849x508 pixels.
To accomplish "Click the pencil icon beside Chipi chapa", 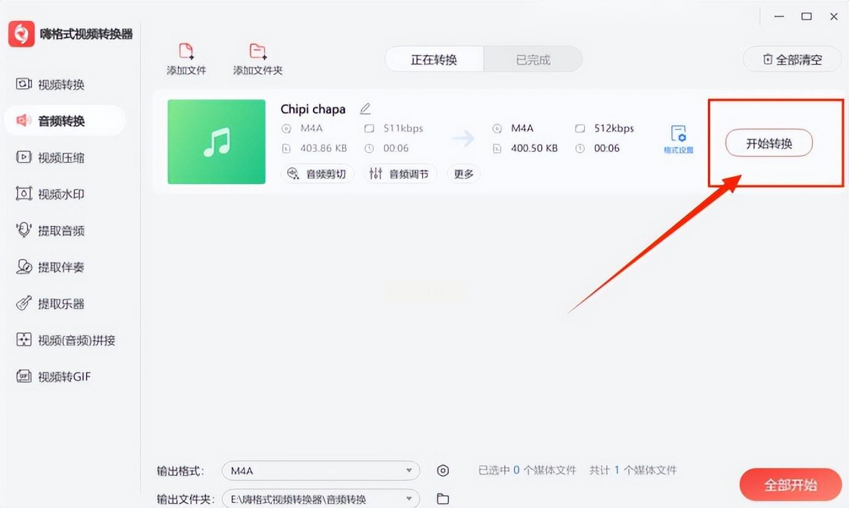I will coord(365,109).
